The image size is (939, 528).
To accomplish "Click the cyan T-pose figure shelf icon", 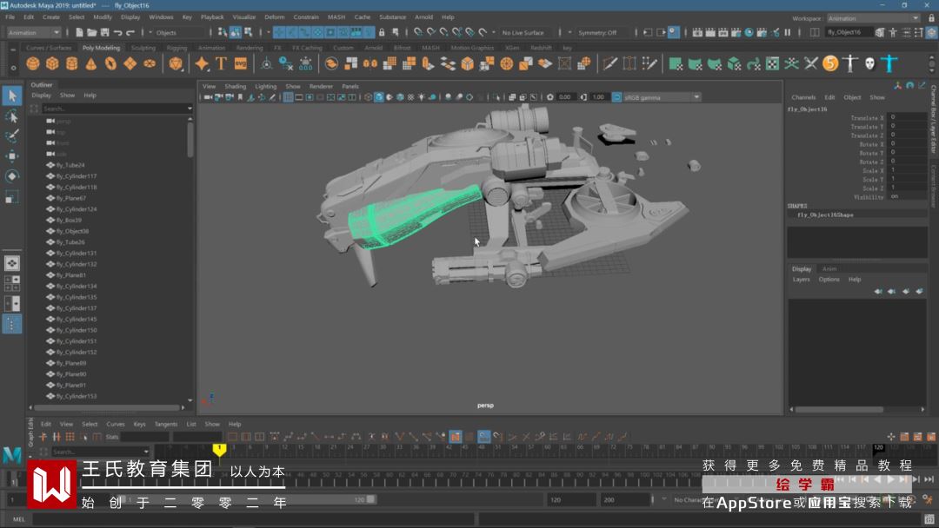I will click(889, 63).
